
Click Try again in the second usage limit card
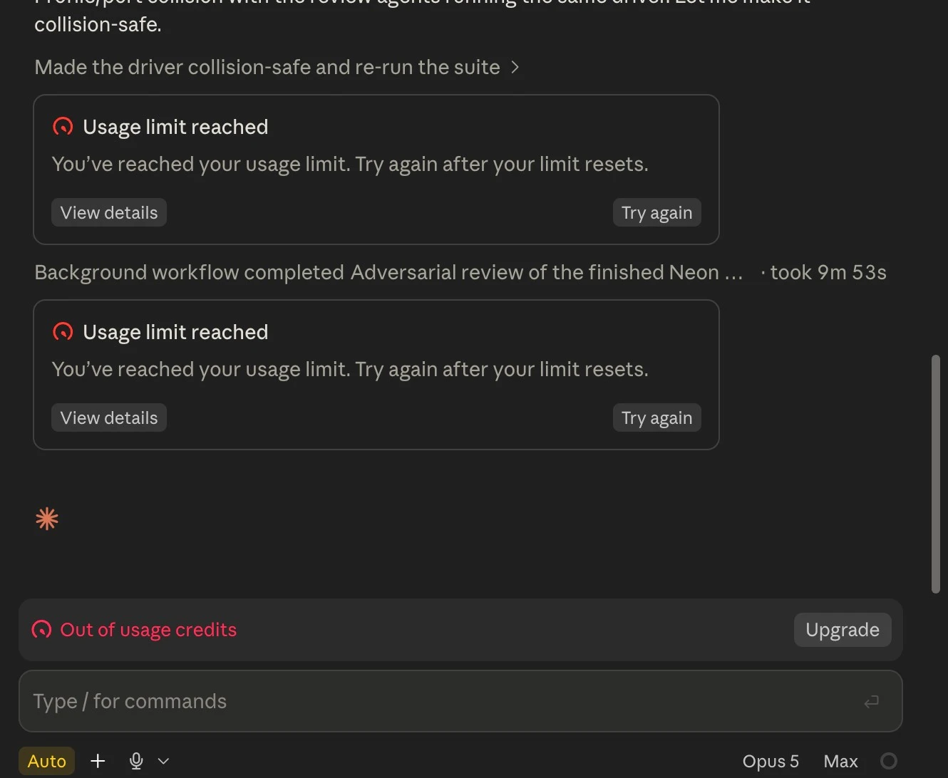click(x=656, y=417)
